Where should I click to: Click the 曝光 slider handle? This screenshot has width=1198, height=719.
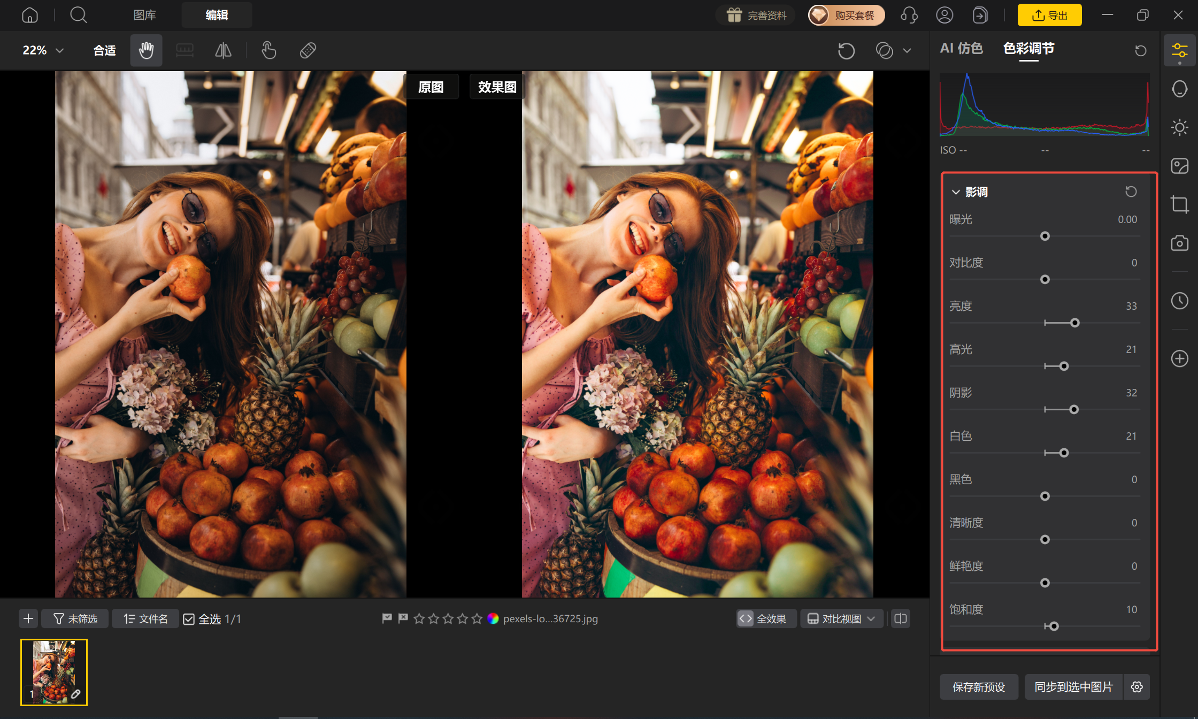coord(1045,236)
